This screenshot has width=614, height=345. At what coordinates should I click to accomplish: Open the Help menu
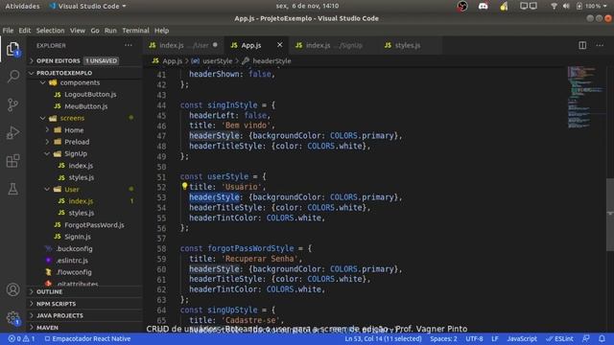(x=161, y=31)
